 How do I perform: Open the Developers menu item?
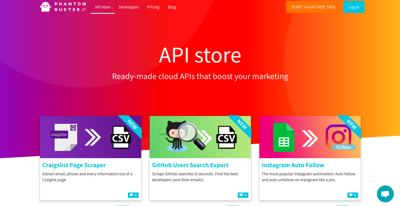click(129, 7)
